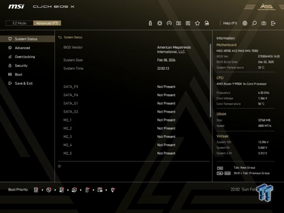The image size is (284, 213).
Task: Select the M2_5 row
Action: click(134, 153)
